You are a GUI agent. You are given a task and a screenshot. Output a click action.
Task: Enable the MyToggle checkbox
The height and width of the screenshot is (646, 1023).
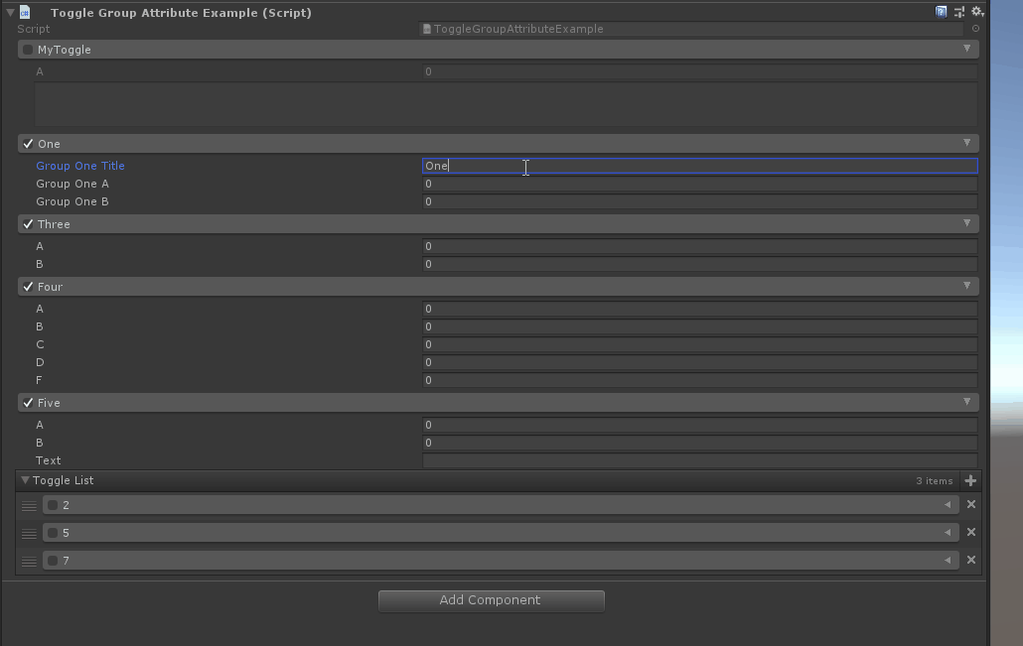click(x=28, y=50)
